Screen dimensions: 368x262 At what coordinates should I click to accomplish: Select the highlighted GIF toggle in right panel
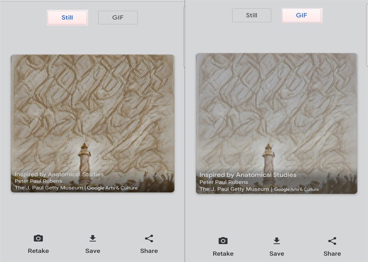click(302, 15)
